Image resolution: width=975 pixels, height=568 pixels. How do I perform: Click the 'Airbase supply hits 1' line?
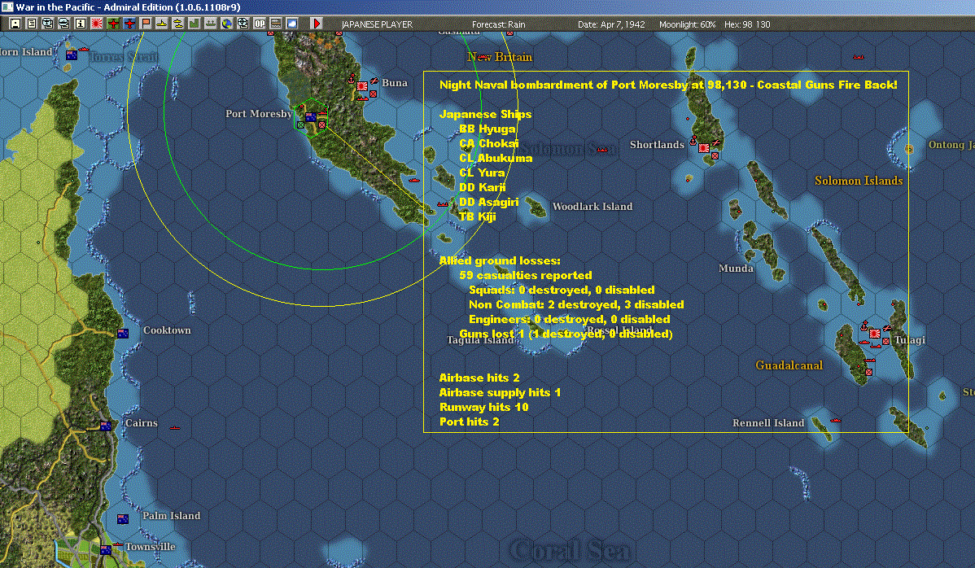[500, 393]
